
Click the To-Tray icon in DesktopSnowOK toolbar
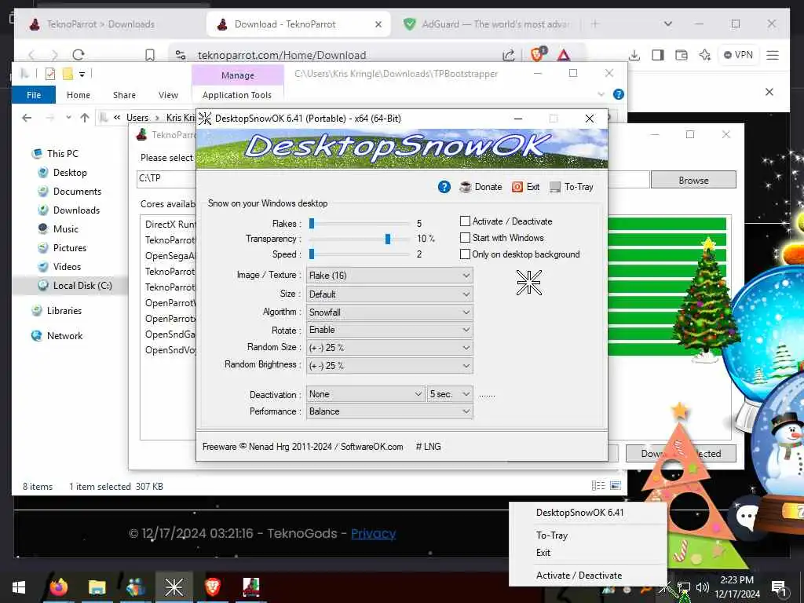click(555, 187)
